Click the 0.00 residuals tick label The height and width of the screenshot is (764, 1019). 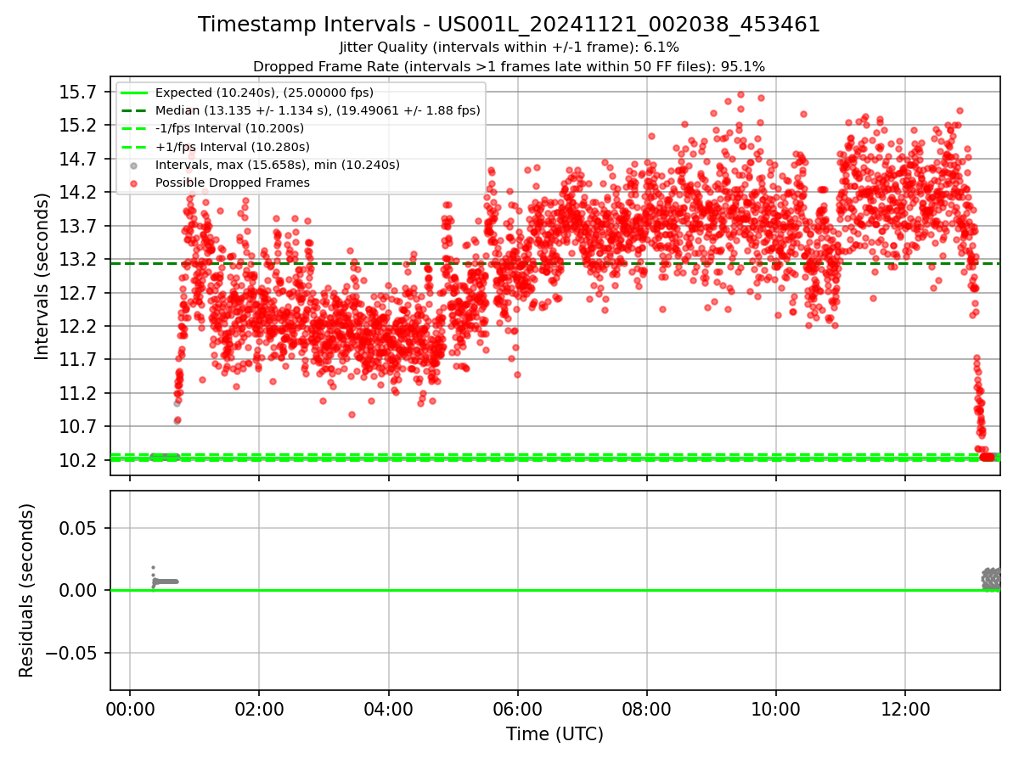[x=79, y=590]
